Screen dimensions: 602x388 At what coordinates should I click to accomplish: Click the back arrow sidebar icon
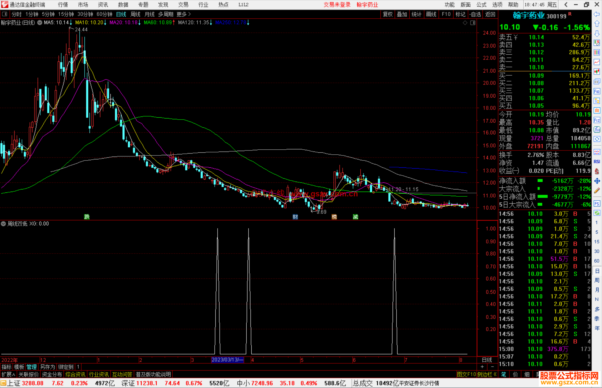(597, 14)
